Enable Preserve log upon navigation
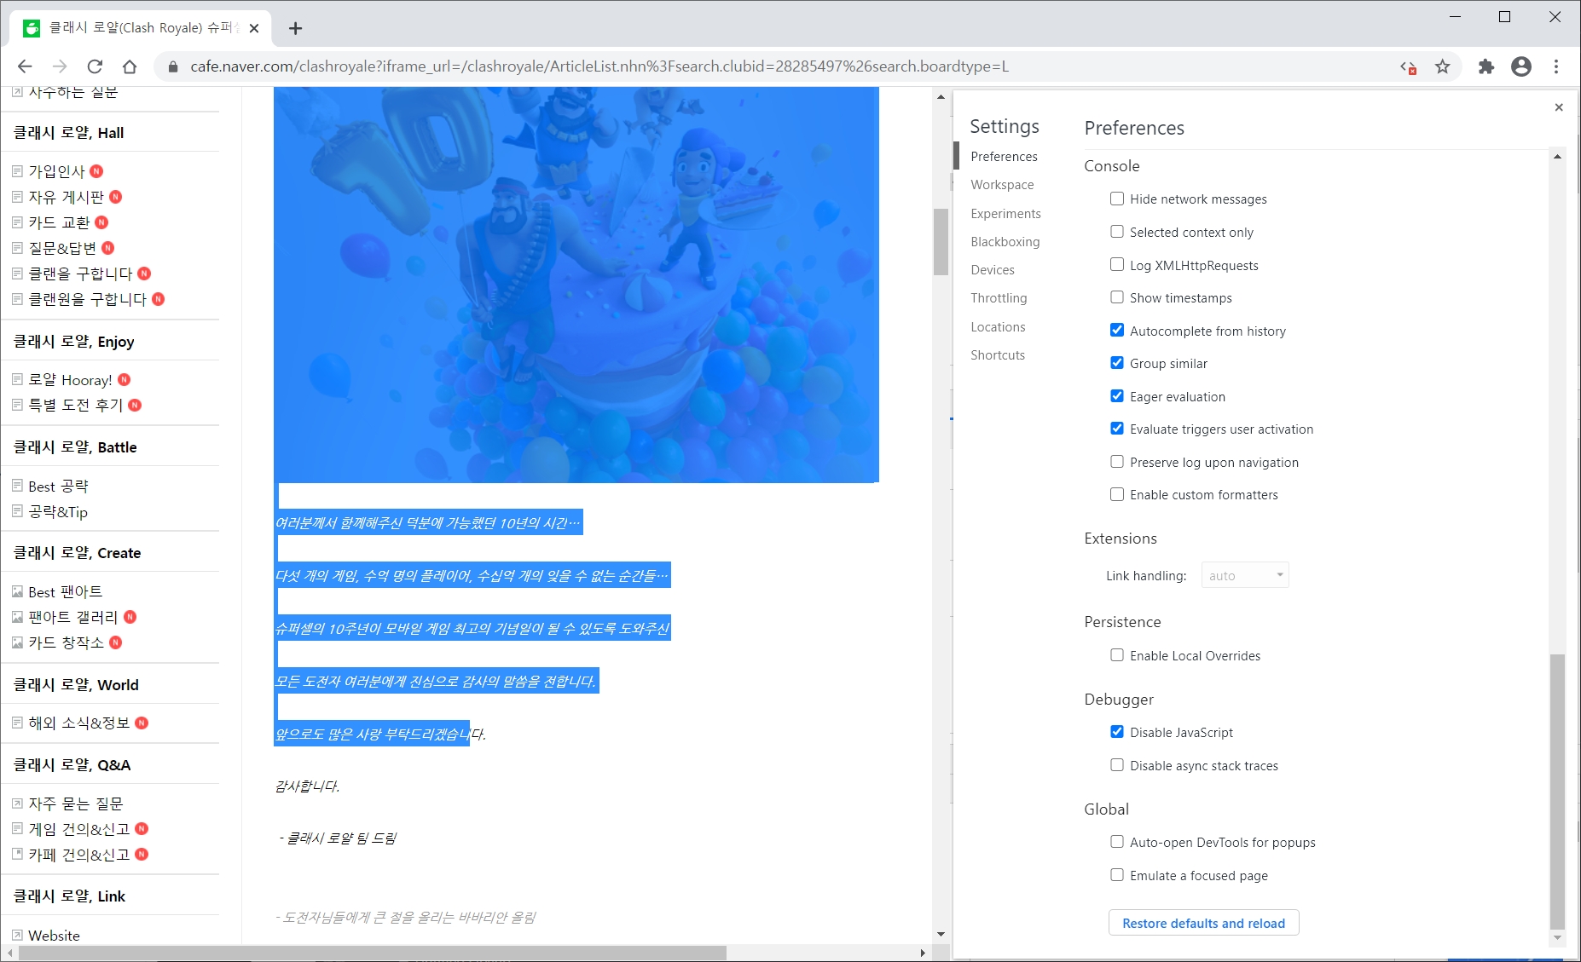1581x962 pixels. 1116,462
